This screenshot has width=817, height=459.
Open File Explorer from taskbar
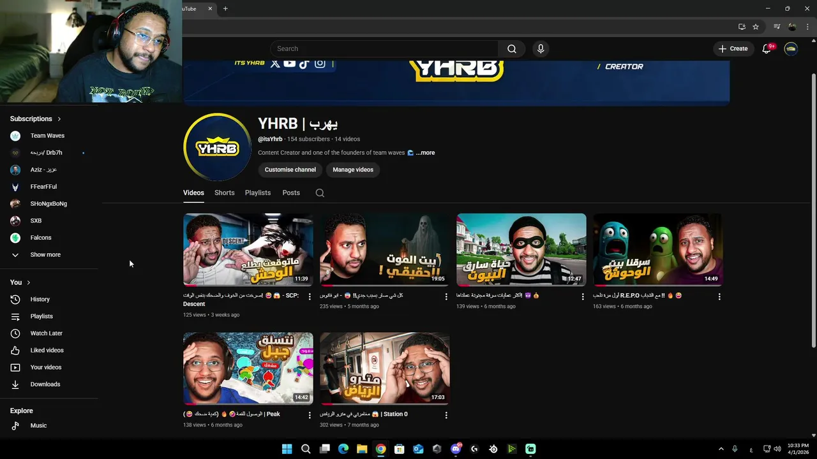pos(362,449)
